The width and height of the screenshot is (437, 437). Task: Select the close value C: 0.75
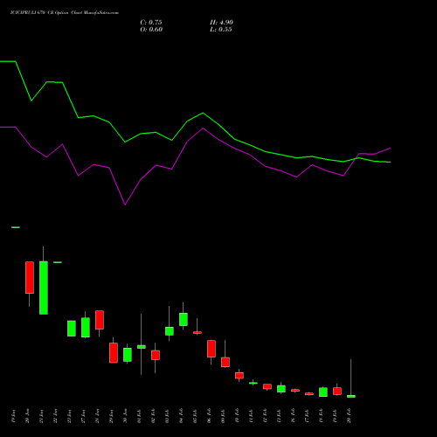click(151, 23)
